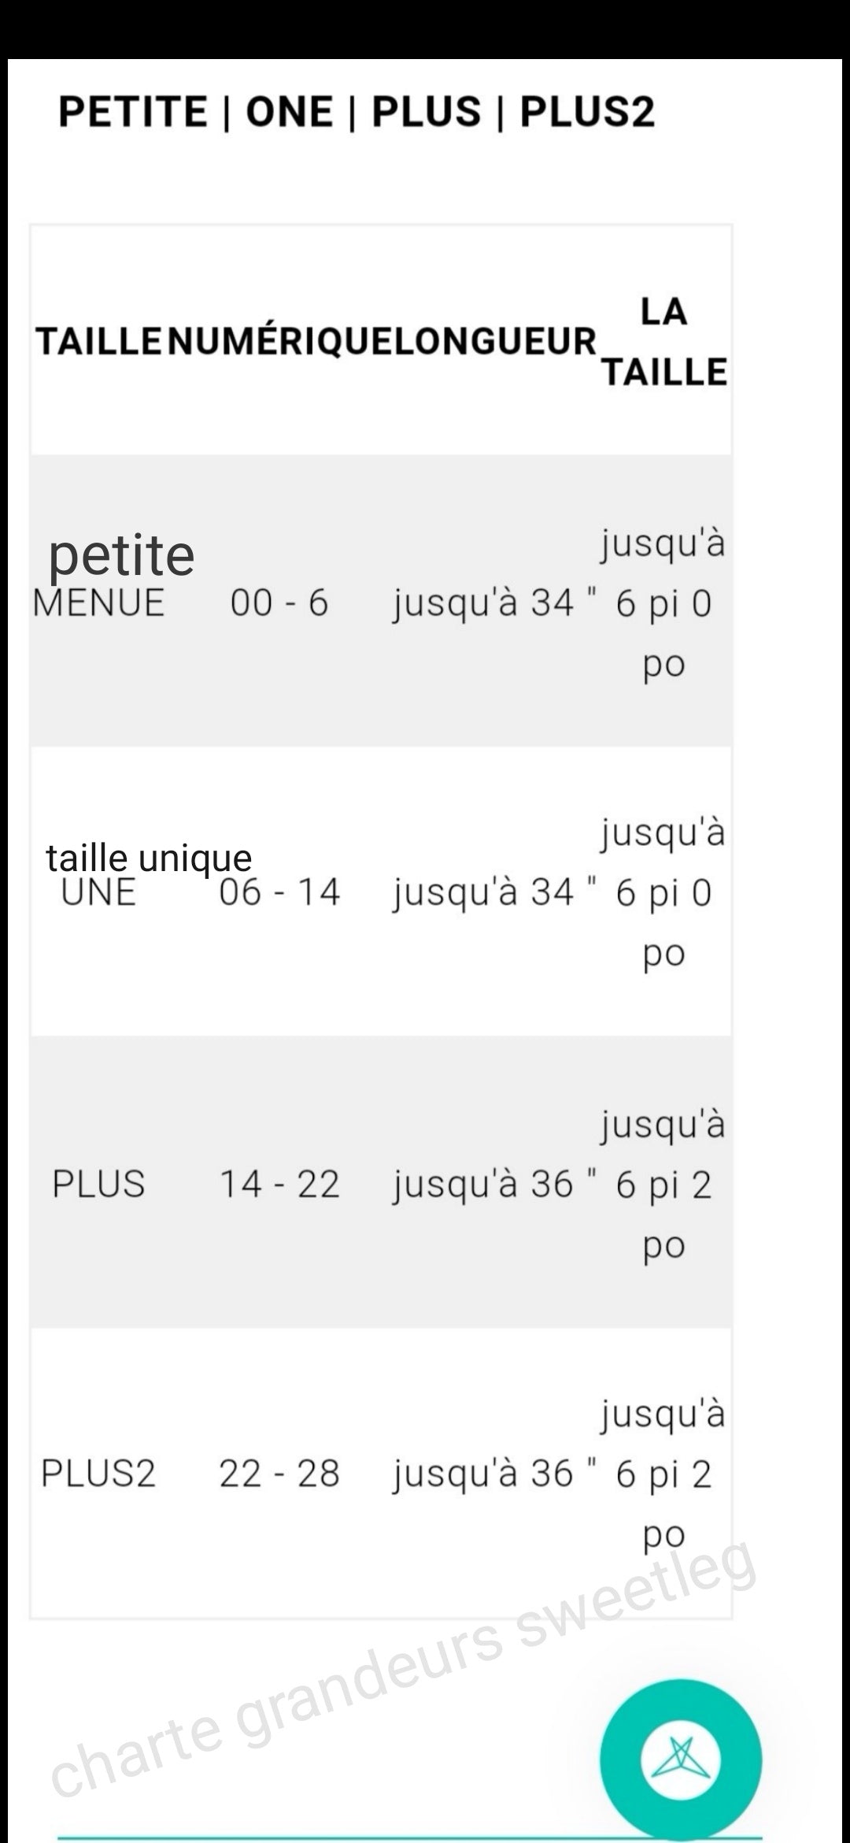Click the PETITE | ONE | PLUS | PLUS2 heading

pyautogui.click(x=357, y=111)
